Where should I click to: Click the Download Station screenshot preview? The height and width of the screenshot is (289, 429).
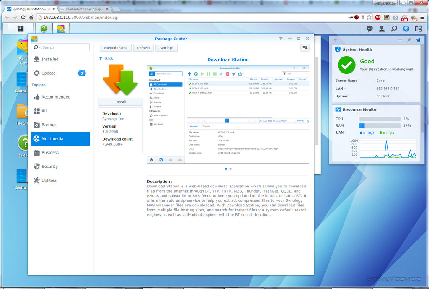(228, 115)
